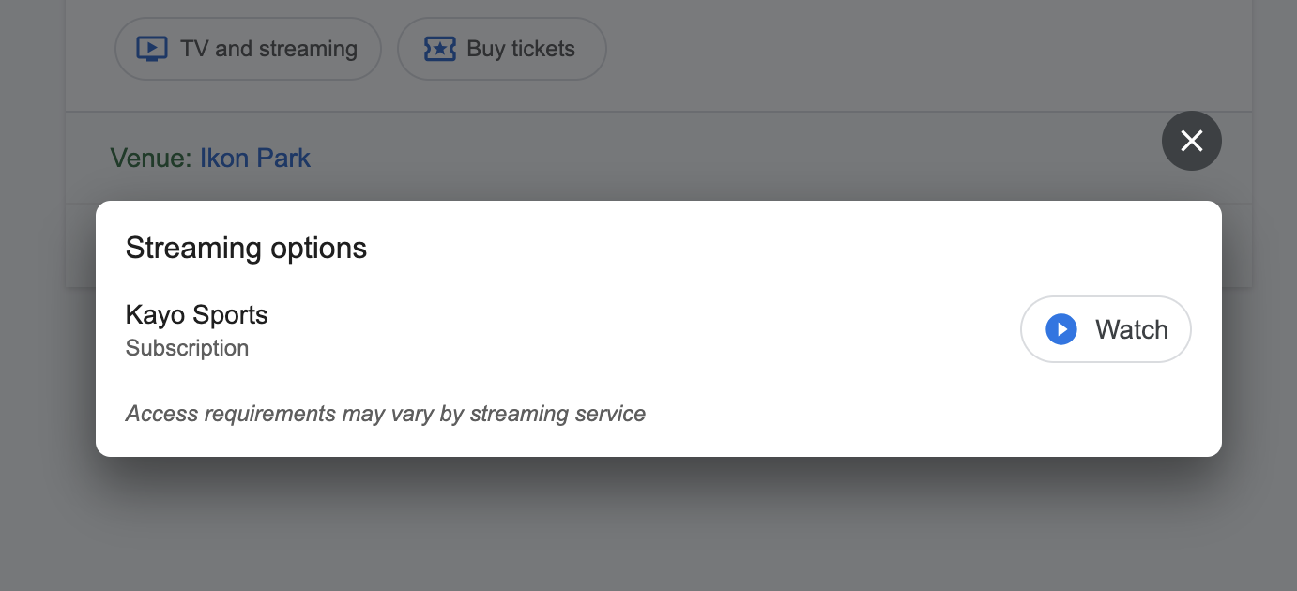Open the TV and streaming button label
This screenshot has width=1297, height=591.
click(x=268, y=49)
